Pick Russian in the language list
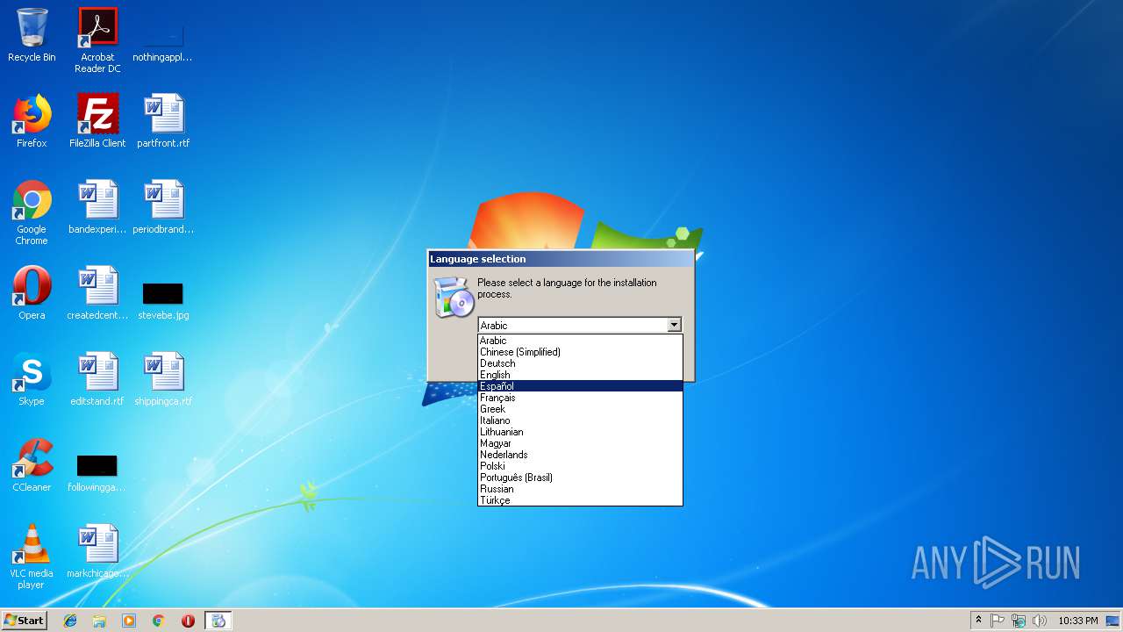1123x632 pixels. click(580, 489)
